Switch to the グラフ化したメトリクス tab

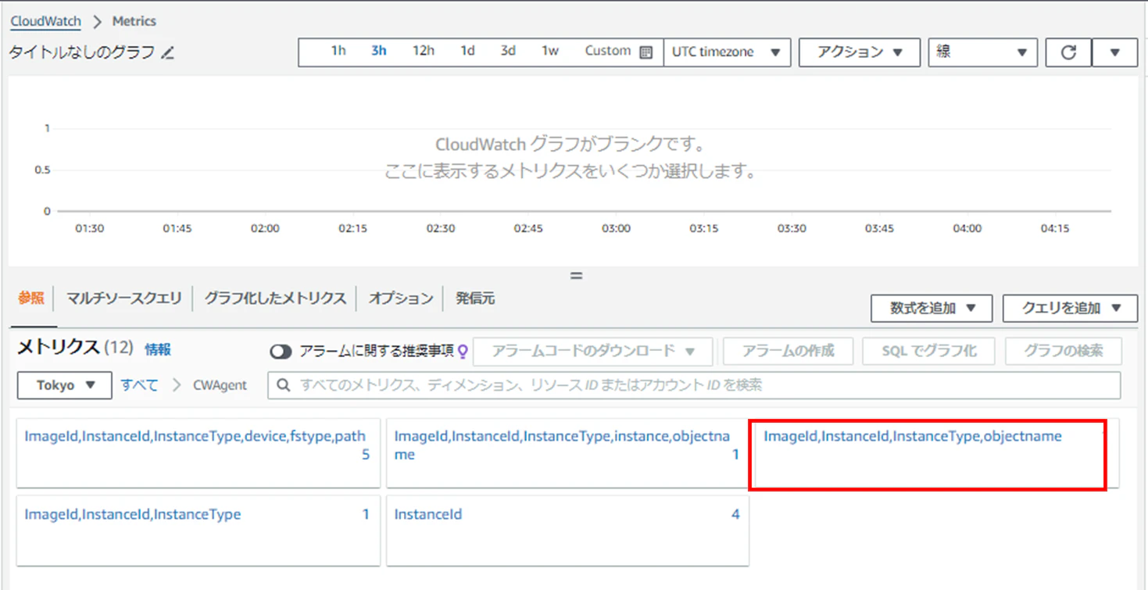click(x=275, y=299)
